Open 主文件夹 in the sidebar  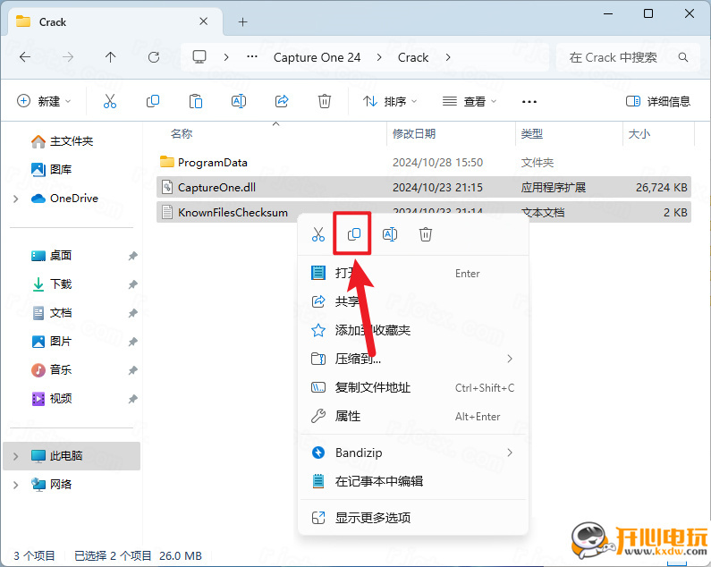(x=62, y=141)
